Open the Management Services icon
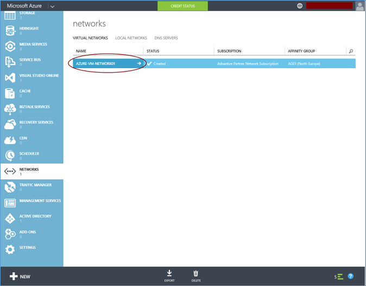366x286 pixels. point(10,203)
